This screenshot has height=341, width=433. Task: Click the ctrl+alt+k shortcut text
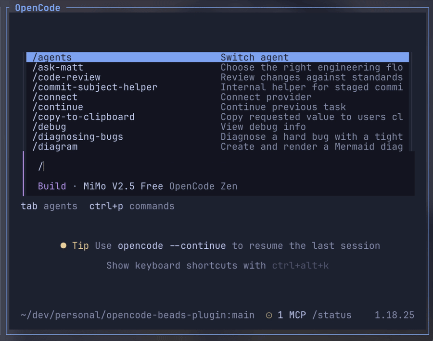(x=300, y=266)
